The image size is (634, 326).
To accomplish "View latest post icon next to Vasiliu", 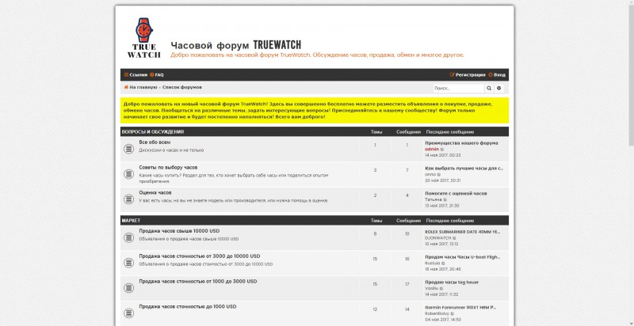I will [441, 289].
